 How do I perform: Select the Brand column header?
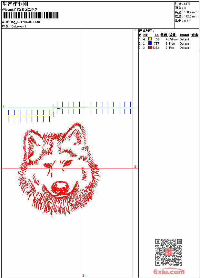[x=184, y=35]
